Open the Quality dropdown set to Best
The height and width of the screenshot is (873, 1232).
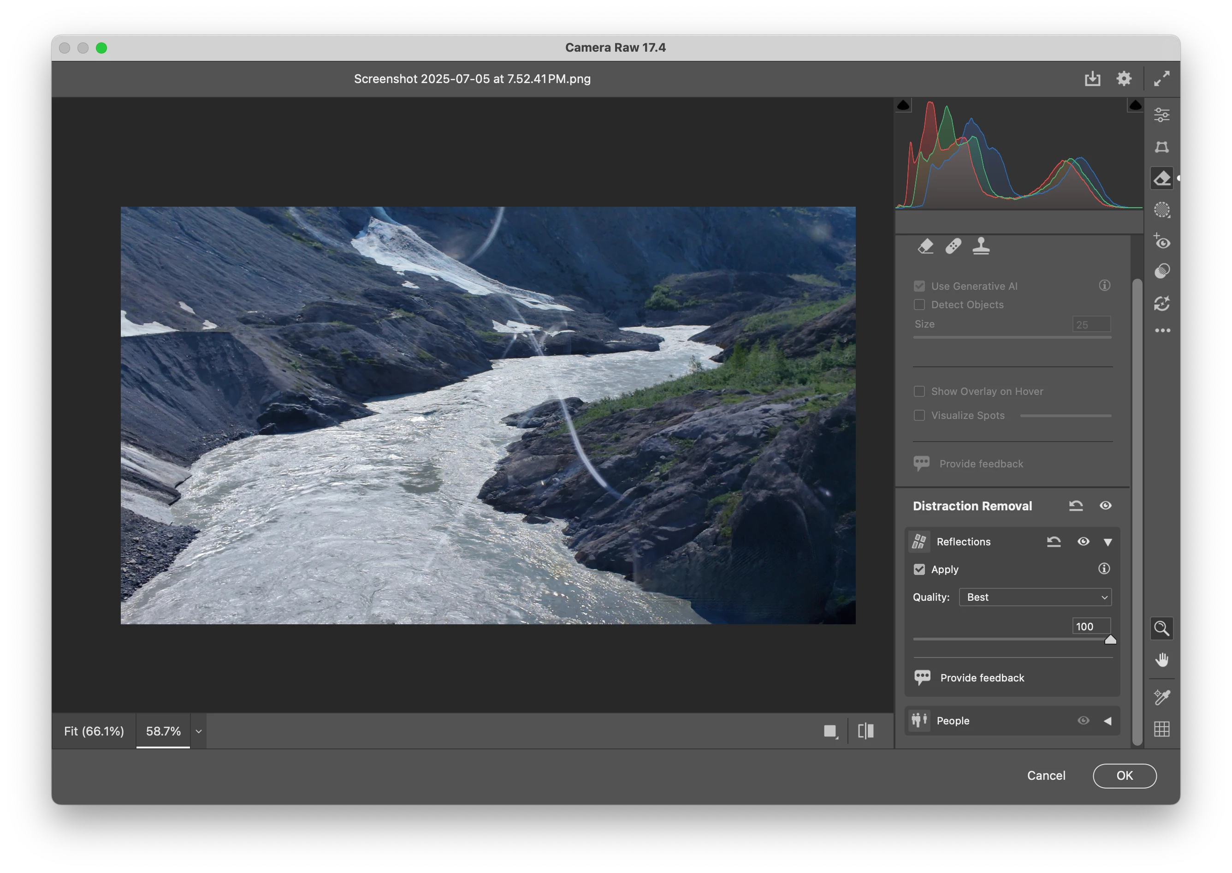coord(1035,597)
